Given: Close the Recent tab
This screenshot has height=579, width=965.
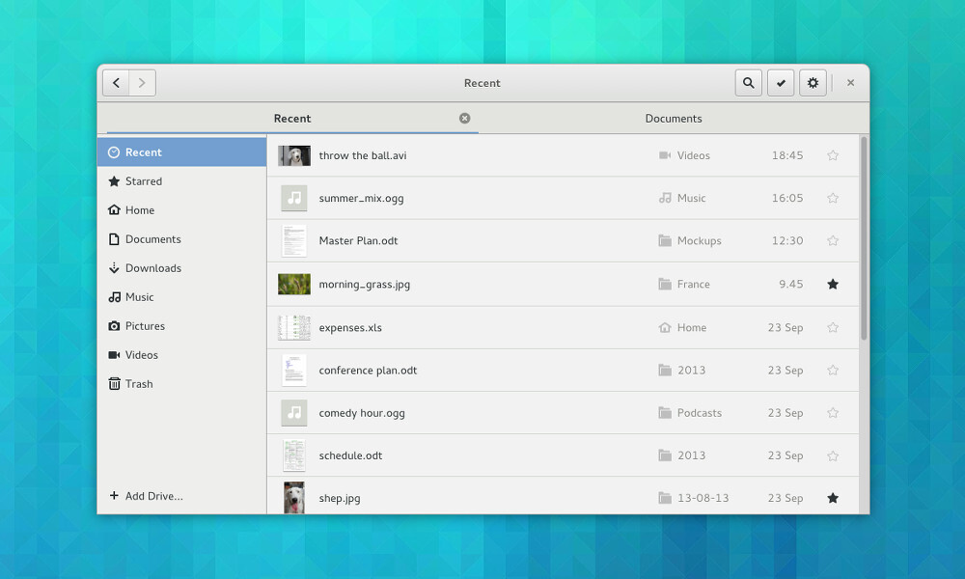Looking at the screenshot, I should click(x=464, y=118).
